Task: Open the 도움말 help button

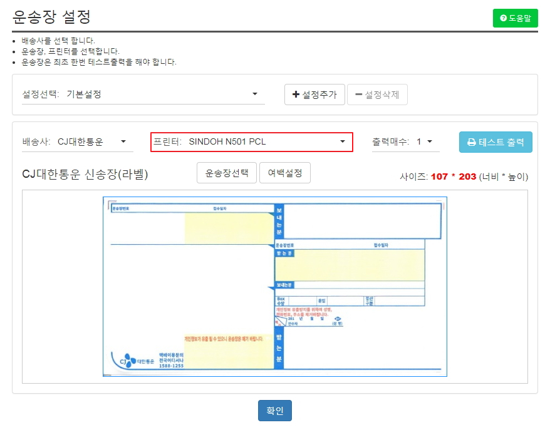Action: click(515, 18)
